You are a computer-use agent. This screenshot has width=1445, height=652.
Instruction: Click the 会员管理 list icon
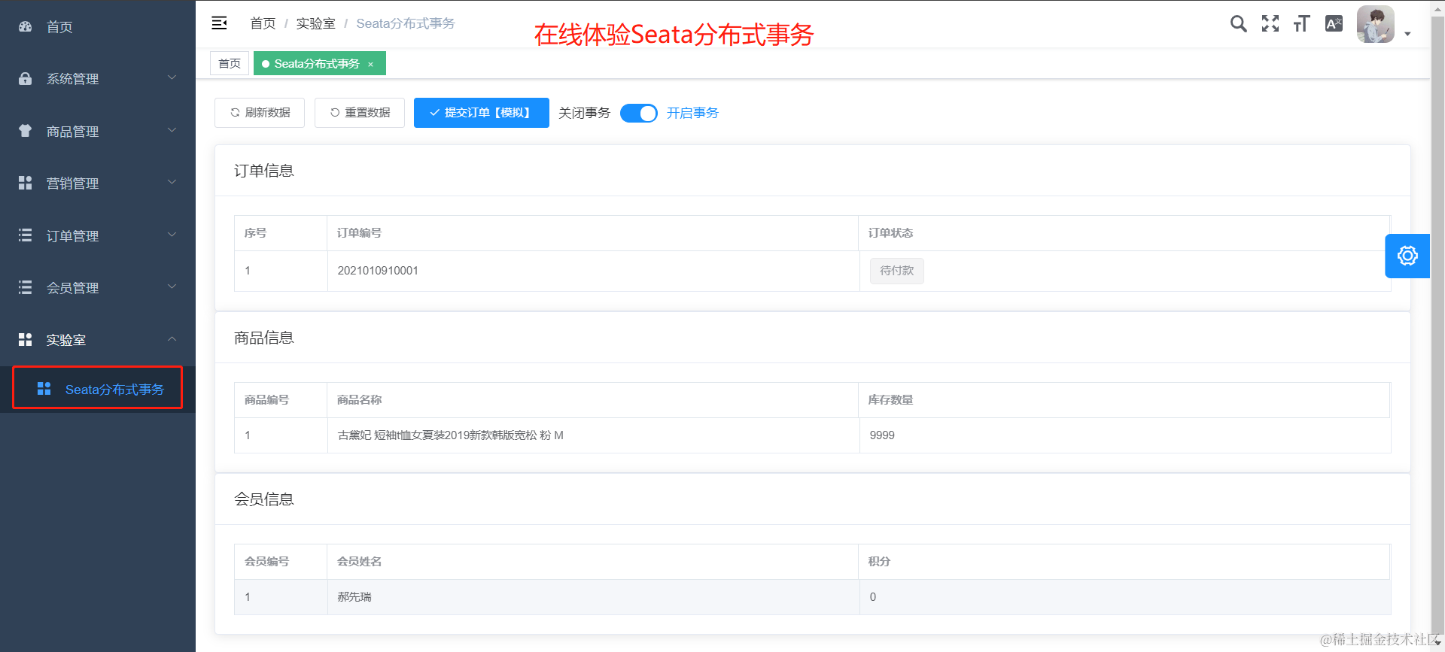(26, 287)
